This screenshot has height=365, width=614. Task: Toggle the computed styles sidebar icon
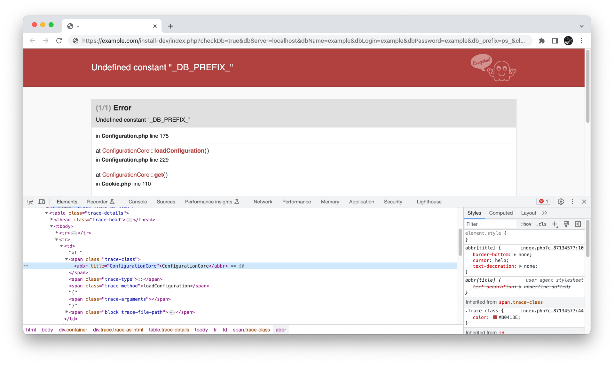point(578,224)
